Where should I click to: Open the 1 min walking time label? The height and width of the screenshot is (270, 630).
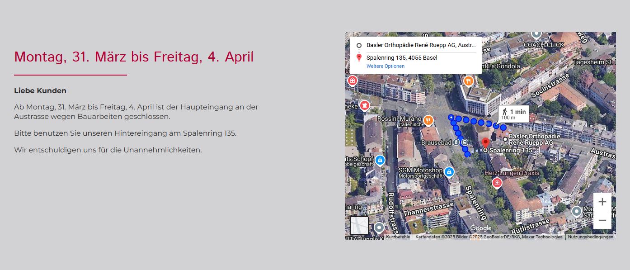[513, 114]
